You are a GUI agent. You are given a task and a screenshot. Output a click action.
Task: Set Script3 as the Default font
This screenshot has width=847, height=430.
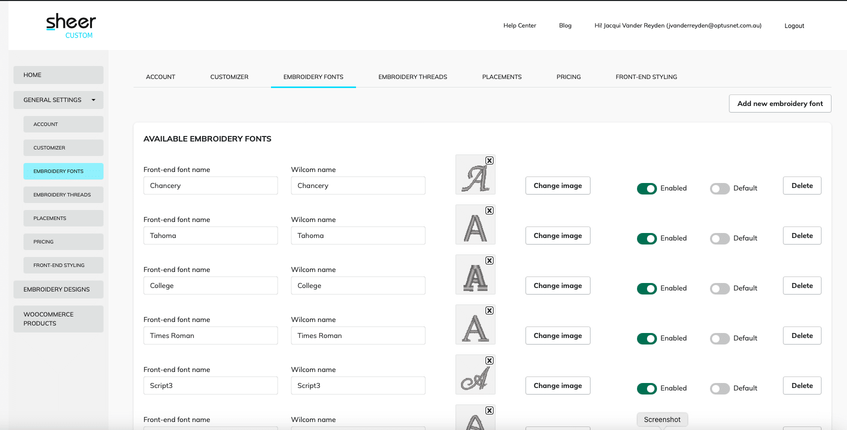(720, 388)
